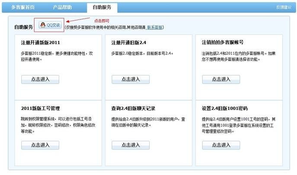
Task: Click the red 点击即可 annotation text
Action: pos(102,21)
